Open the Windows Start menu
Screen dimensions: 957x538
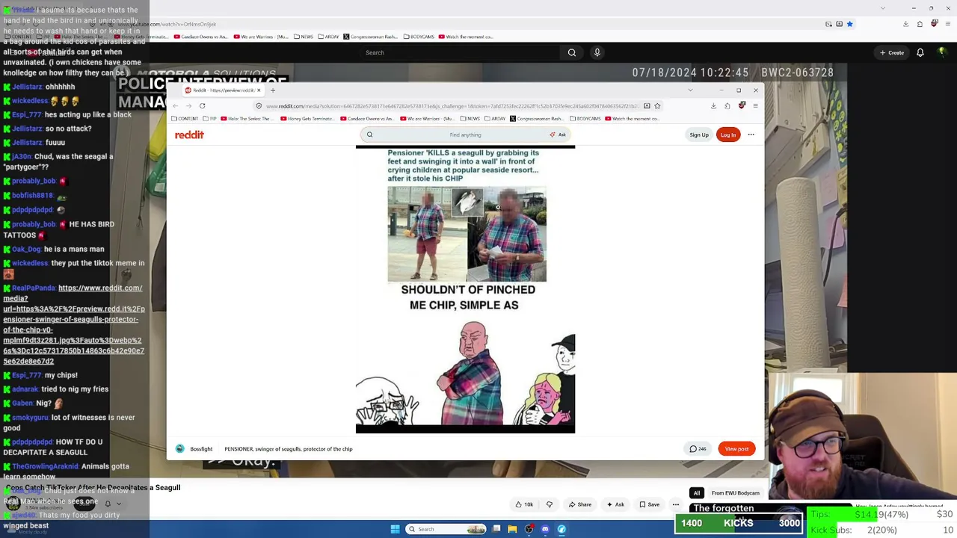click(395, 529)
